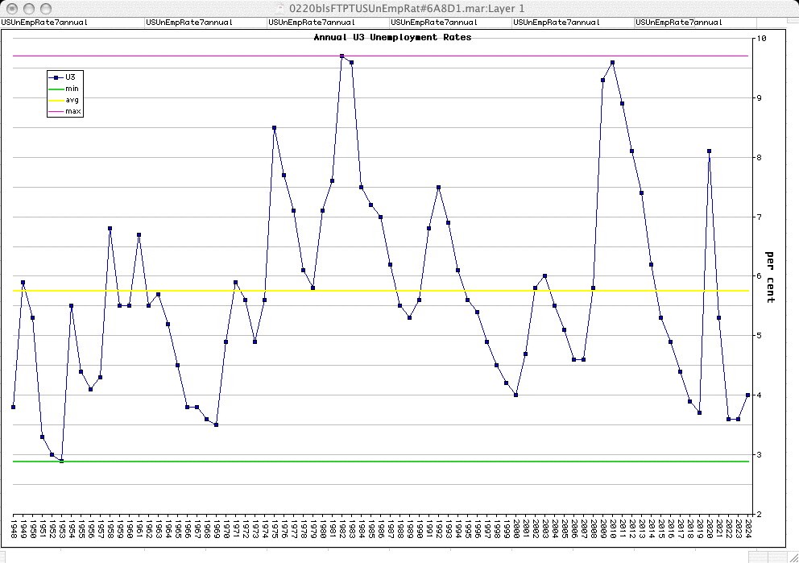Click the 1953 lowest data point

tap(61, 461)
